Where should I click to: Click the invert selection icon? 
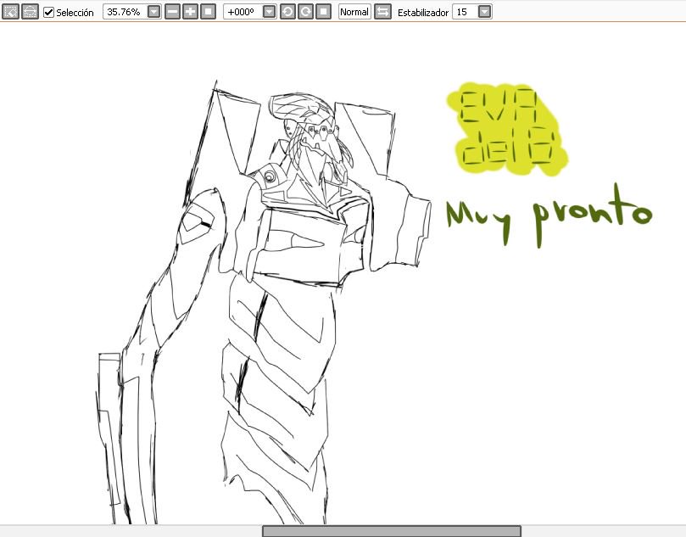tap(30, 12)
